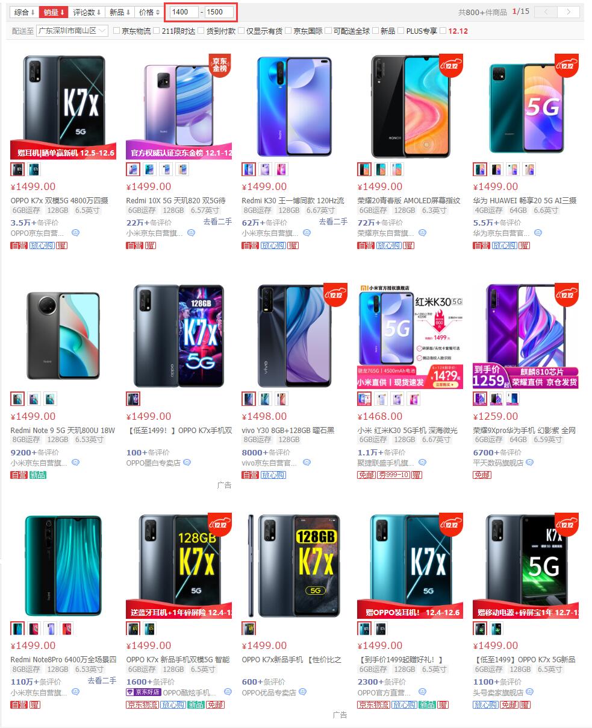592x728 pixels.
Task: Open OPPO K7x 双模5G product title
Action: point(60,200)
